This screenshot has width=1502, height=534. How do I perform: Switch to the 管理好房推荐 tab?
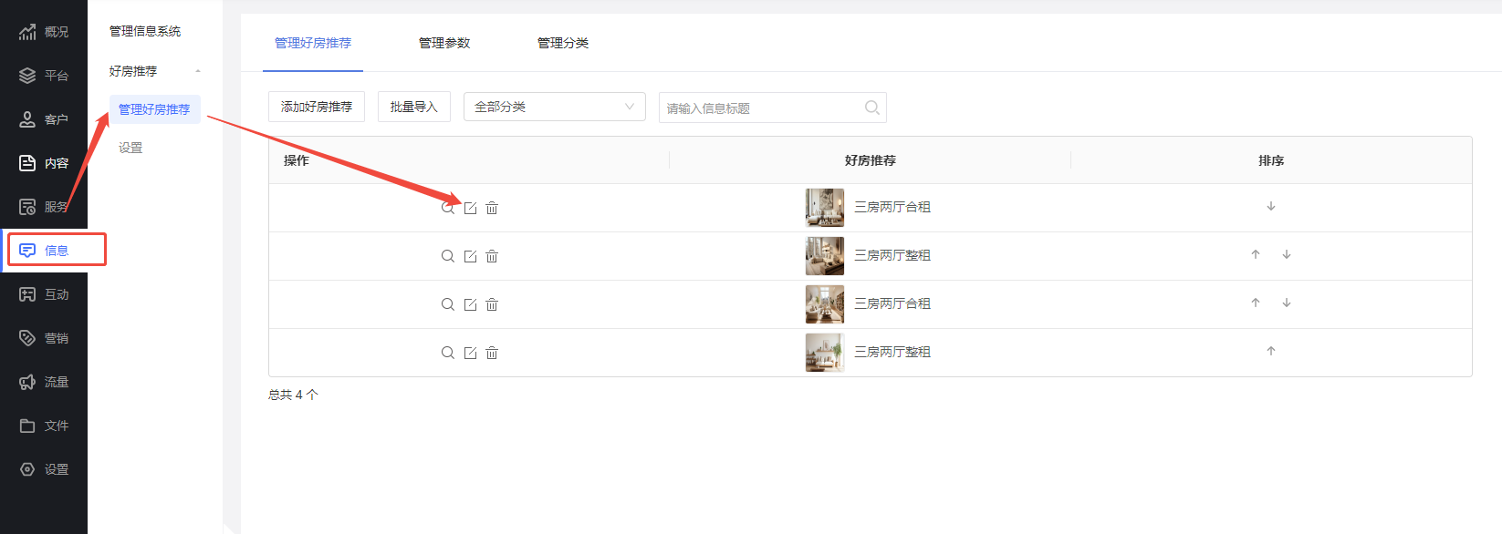pos(313,43)
